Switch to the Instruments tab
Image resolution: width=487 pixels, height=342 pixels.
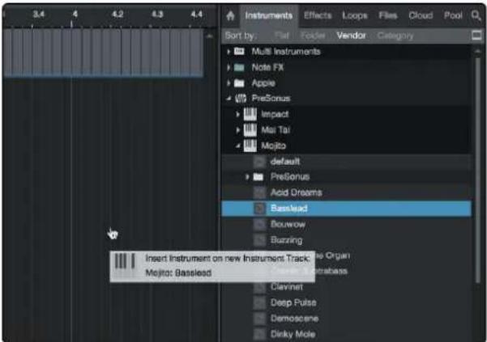[x=269, y=15]
